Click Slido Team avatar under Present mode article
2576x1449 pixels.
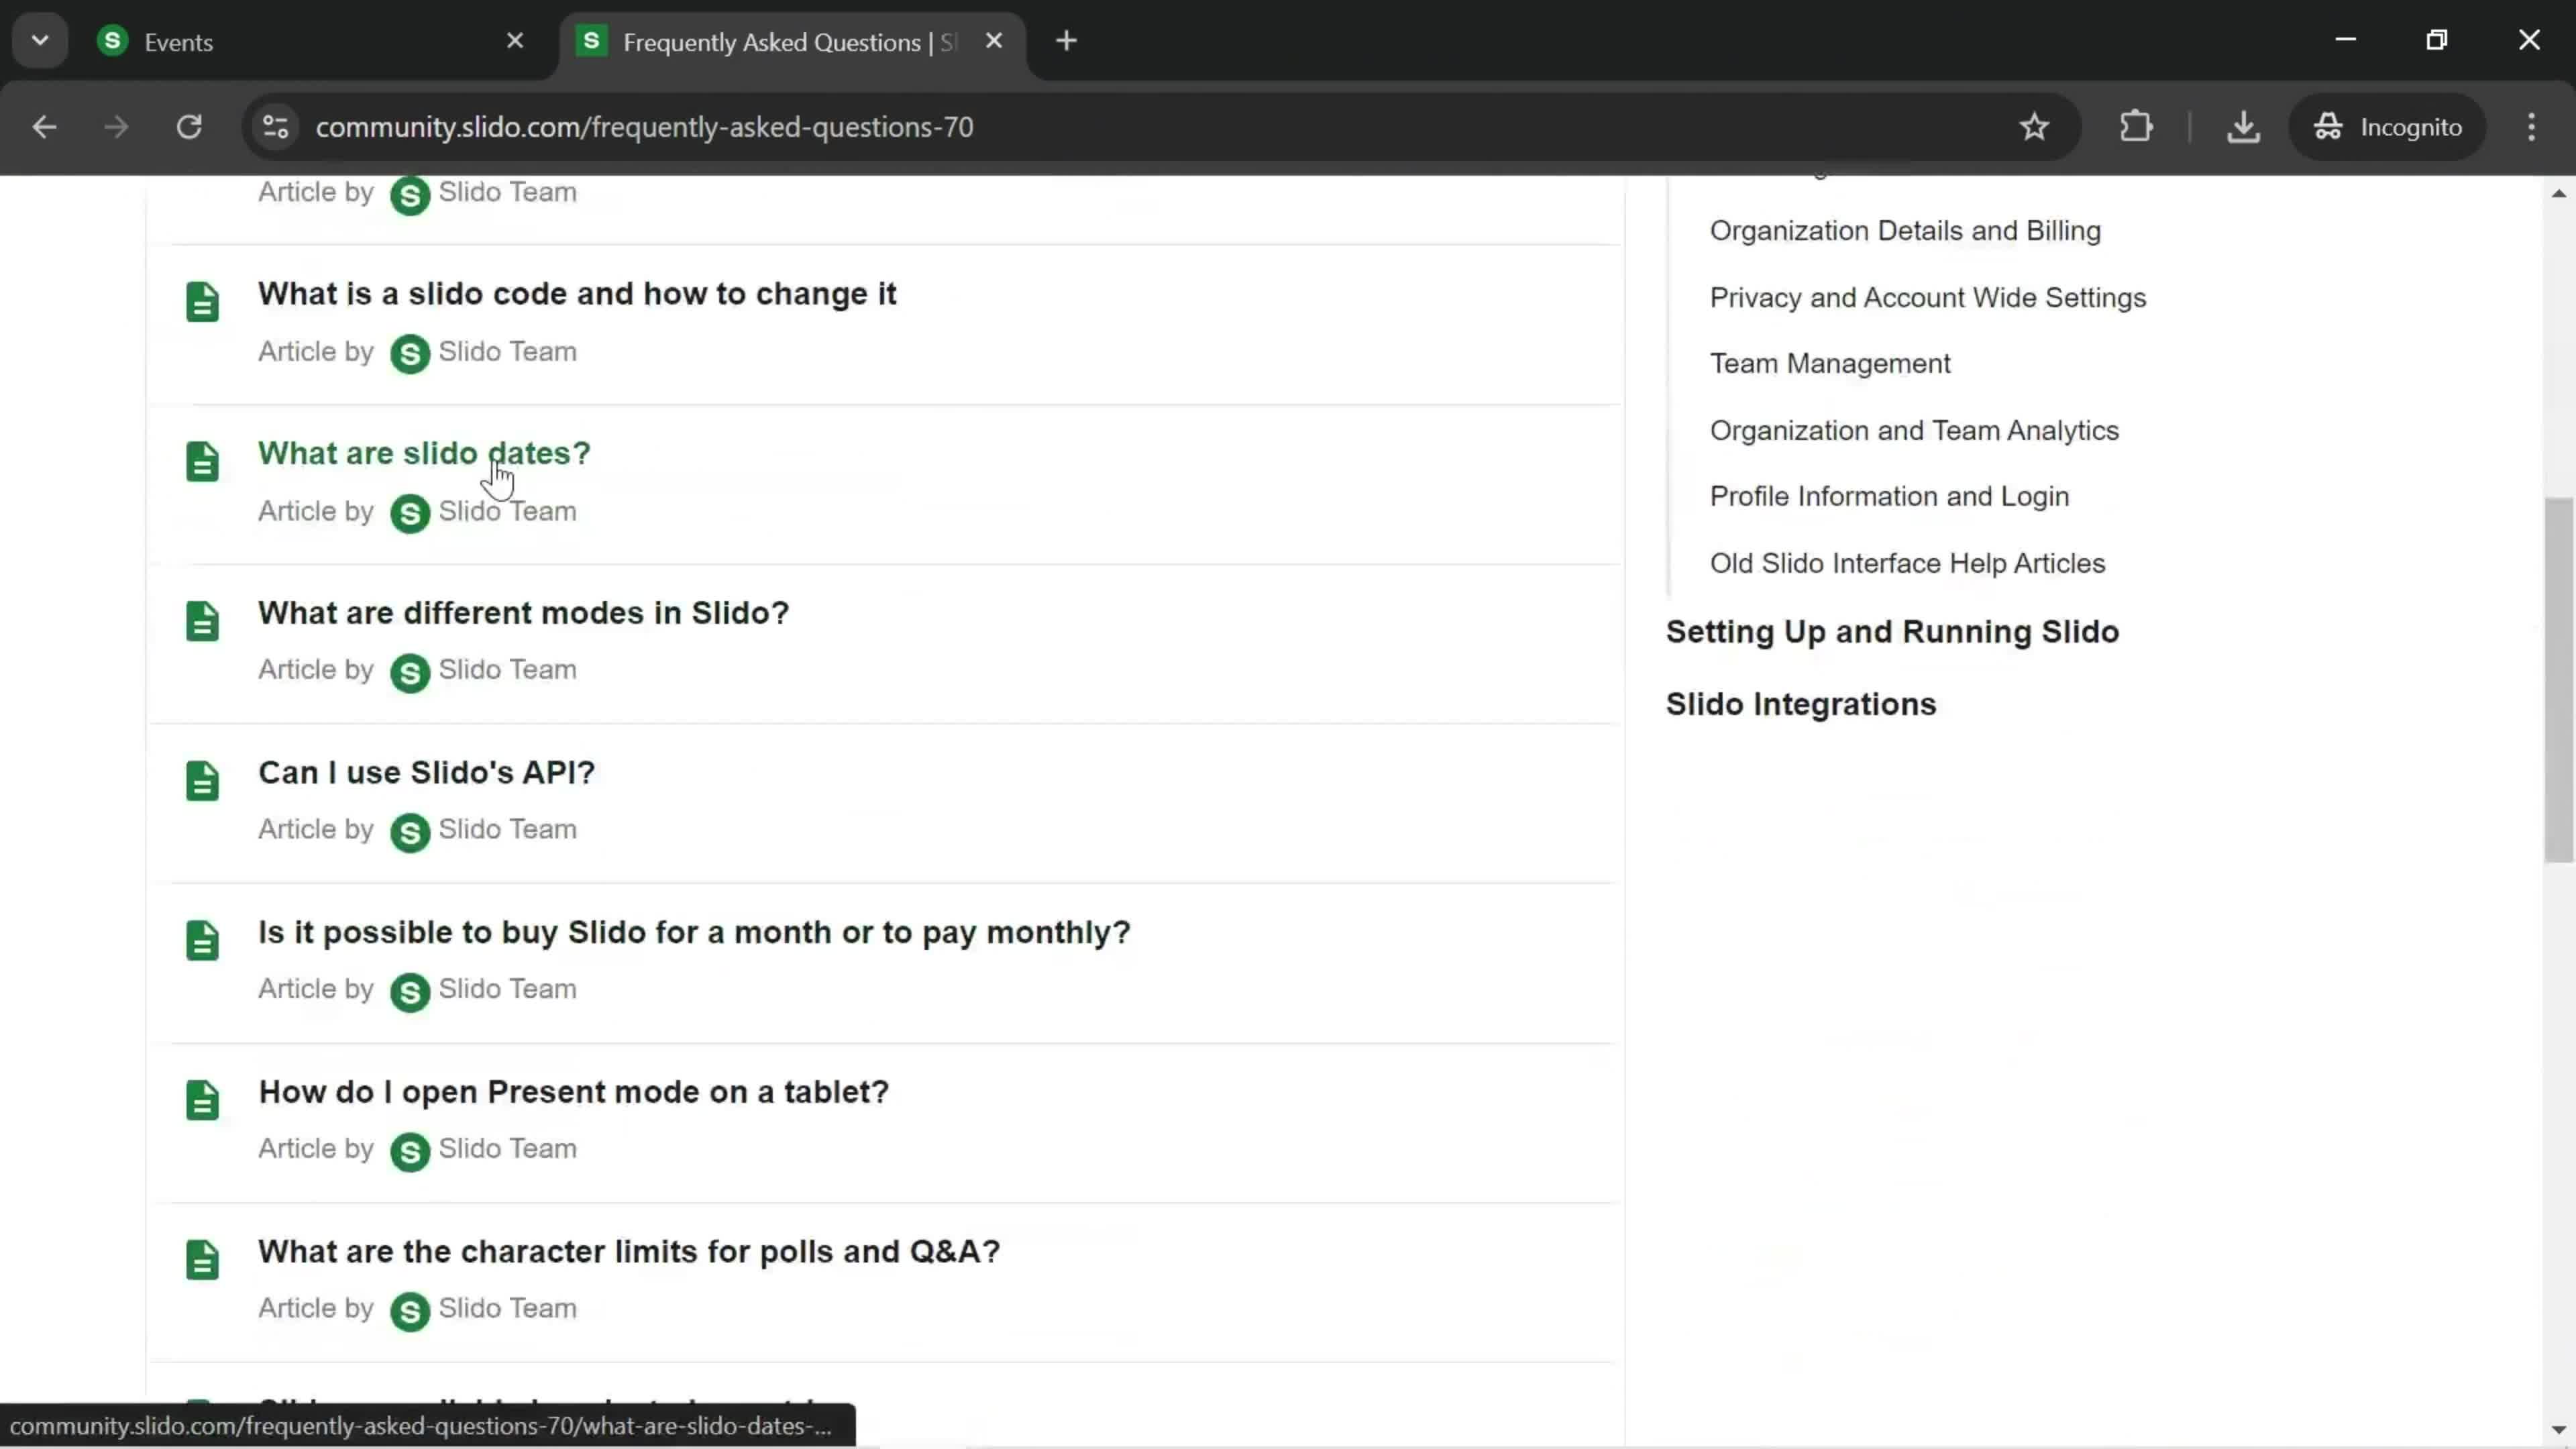[x=410, y=1151]
